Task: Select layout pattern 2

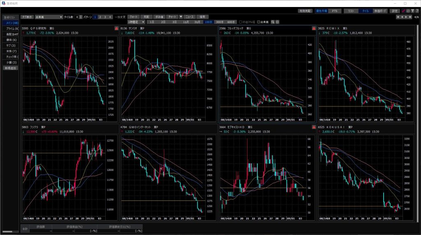Action: tap(100, 17)
